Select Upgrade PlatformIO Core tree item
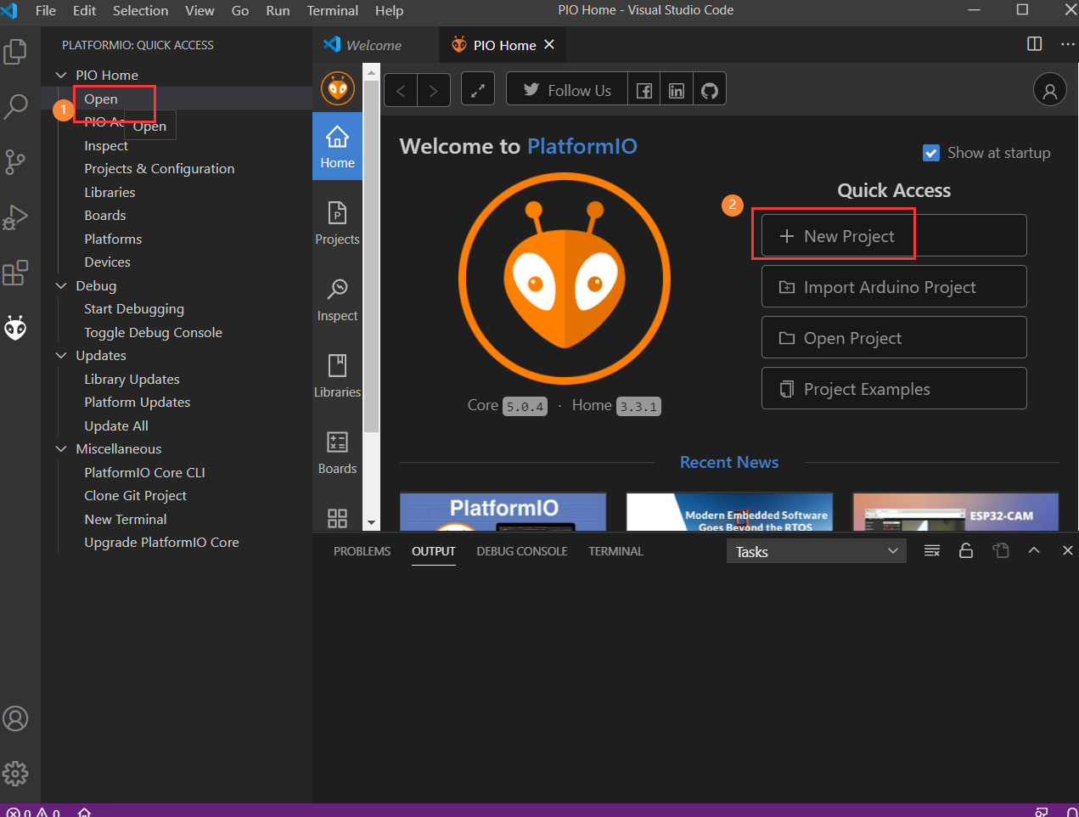 coord(161,542)
